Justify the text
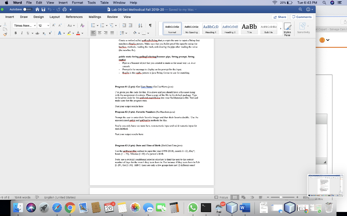Viewport: 347px width, 216px height. tap(112, 33)
